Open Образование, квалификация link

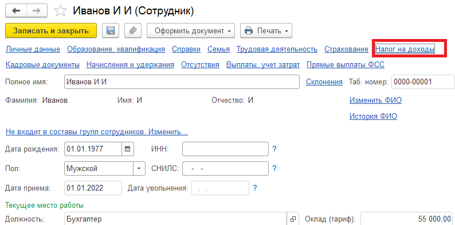[x=116, y=49]
